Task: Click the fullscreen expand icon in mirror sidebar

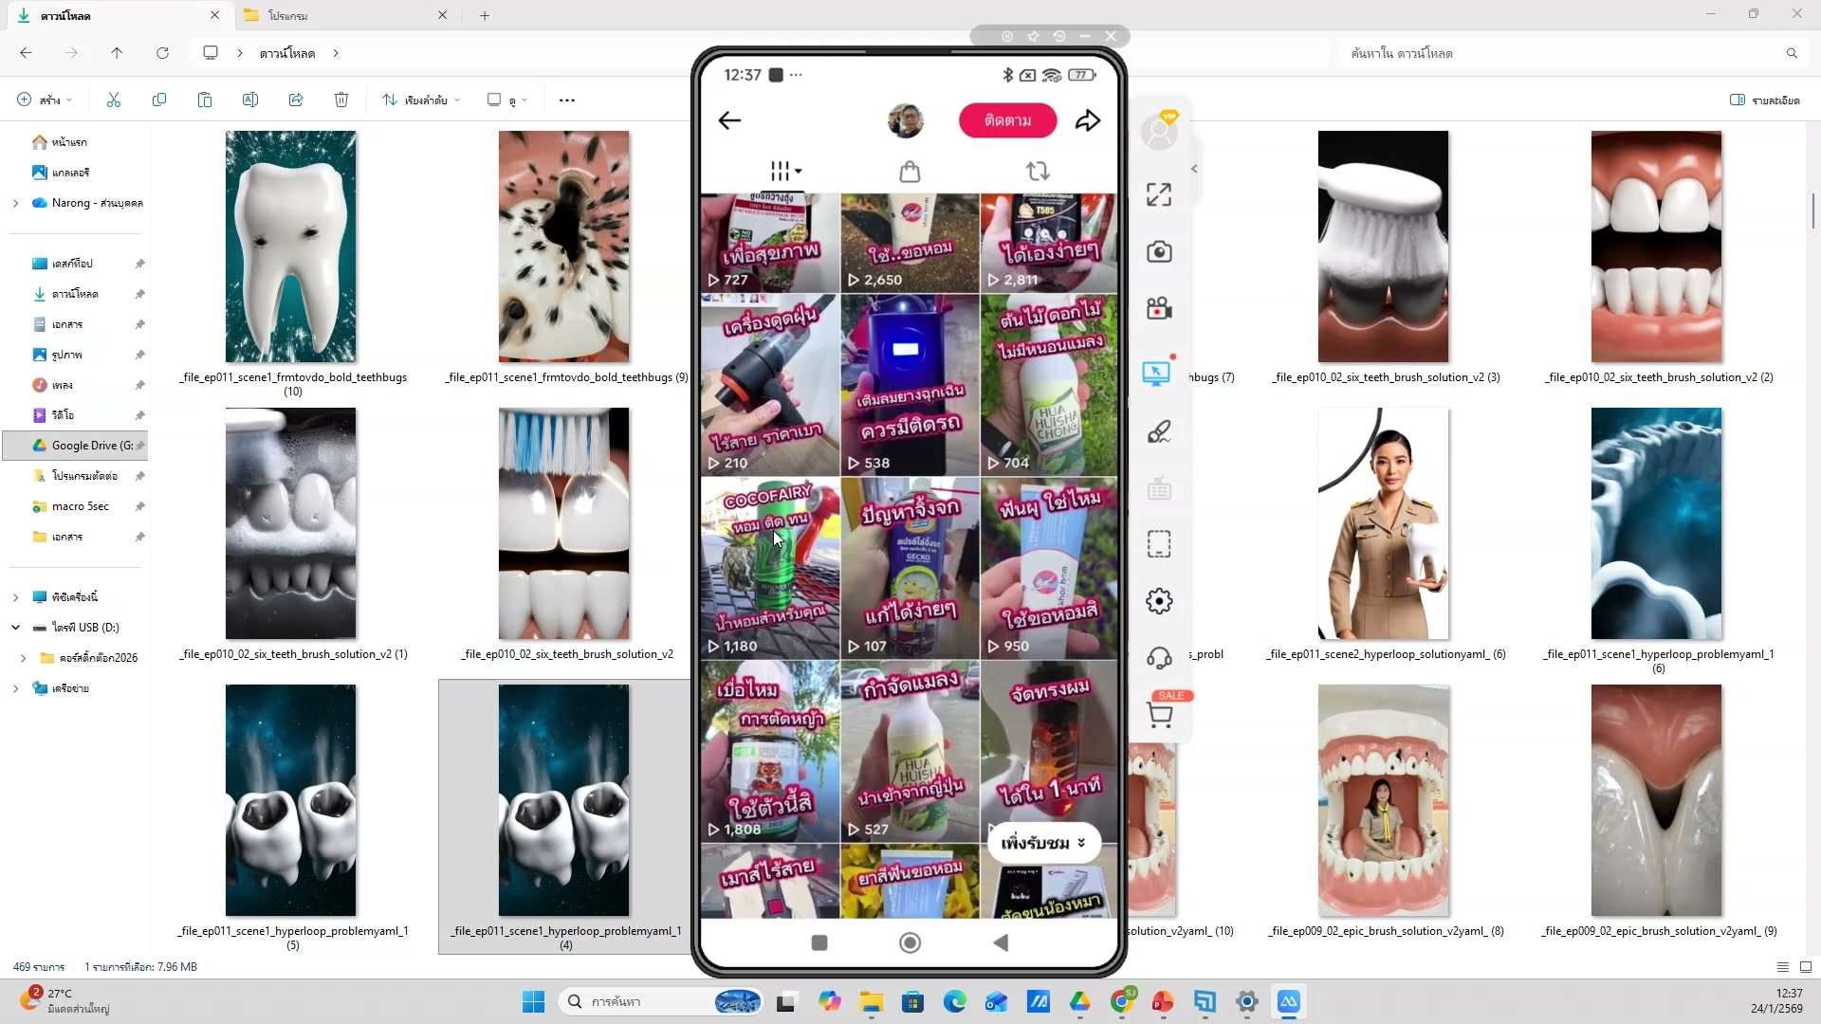Action: click(1158, 194)
